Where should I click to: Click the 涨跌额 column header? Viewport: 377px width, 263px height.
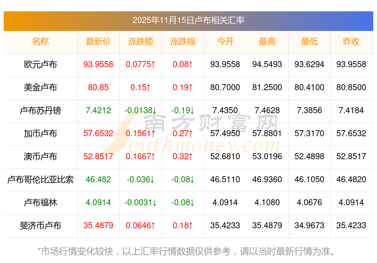[141, 42]
